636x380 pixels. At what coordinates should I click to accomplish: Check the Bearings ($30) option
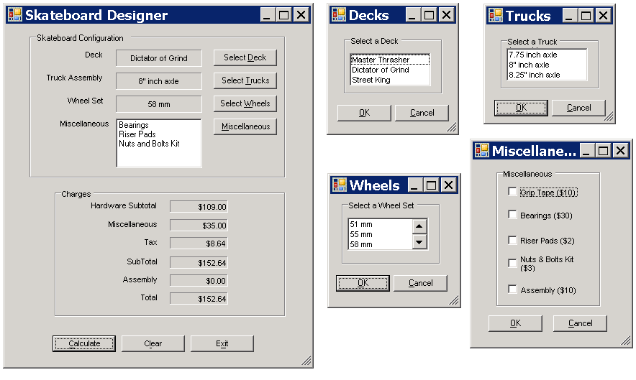[x=512, y=215]
